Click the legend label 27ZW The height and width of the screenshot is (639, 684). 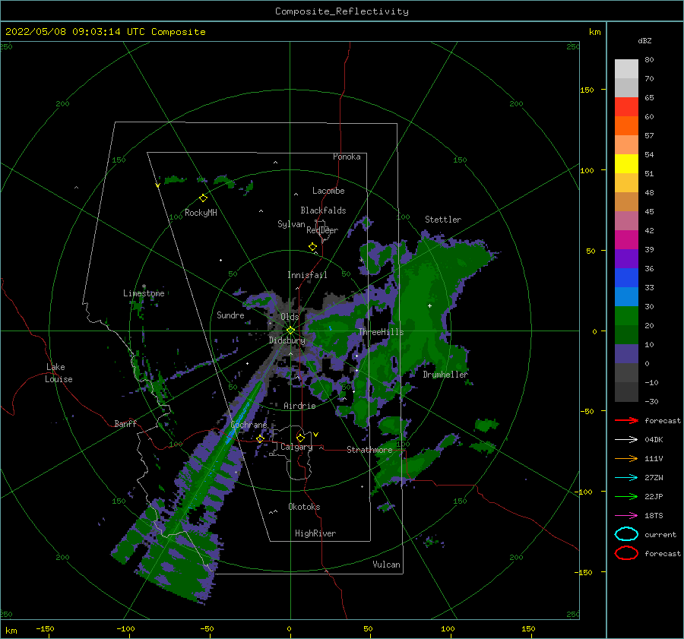pyautogui.click(x=654, y=478)
